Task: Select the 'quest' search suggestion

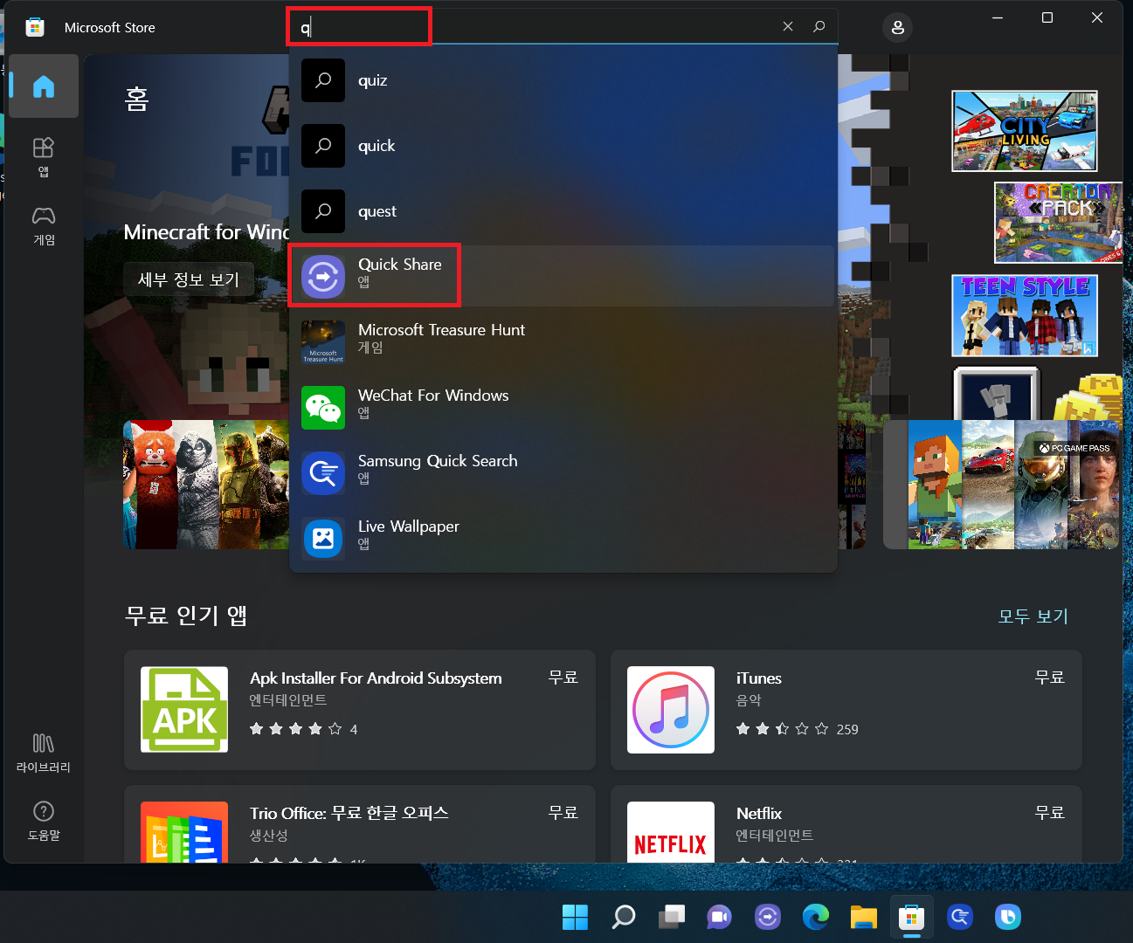Action: click(x=563, y=211)
